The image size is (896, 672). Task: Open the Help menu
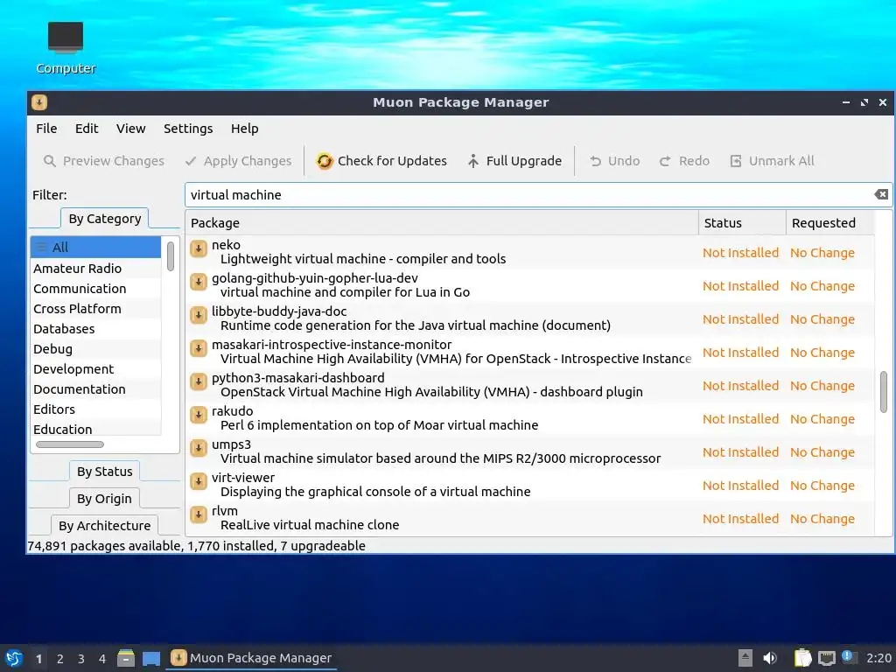(x=245, y=129)
